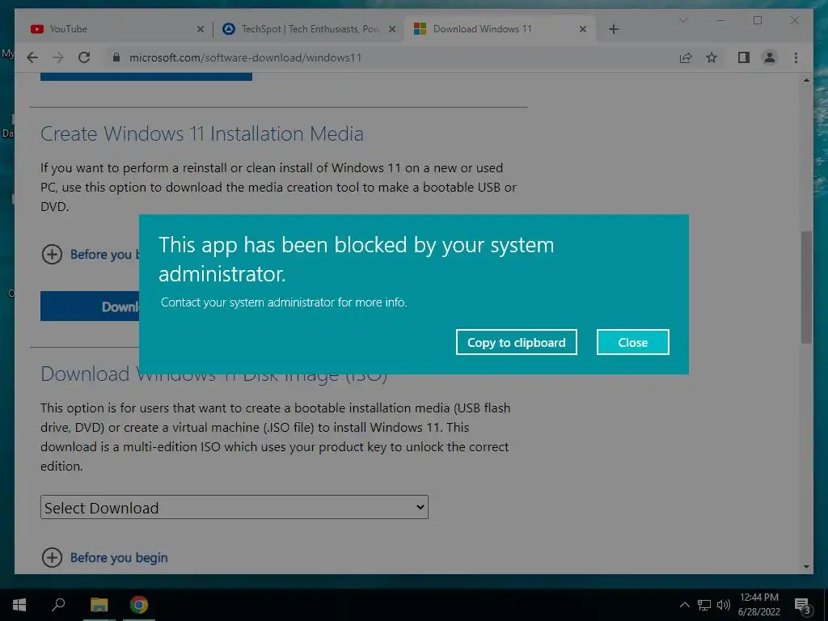The image size is (828, 621).
Task: Reload the current page
Action: [x=84, y=57]
